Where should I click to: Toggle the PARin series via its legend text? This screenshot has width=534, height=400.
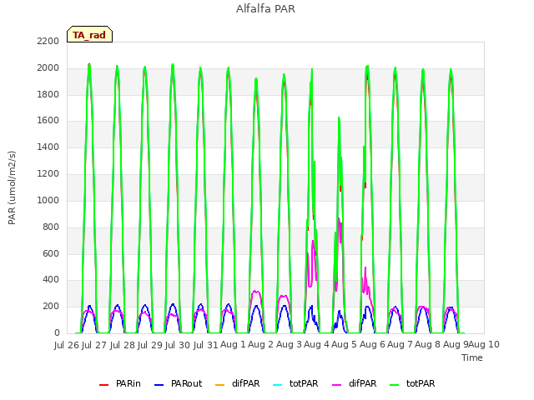click(x=128, y=383)
